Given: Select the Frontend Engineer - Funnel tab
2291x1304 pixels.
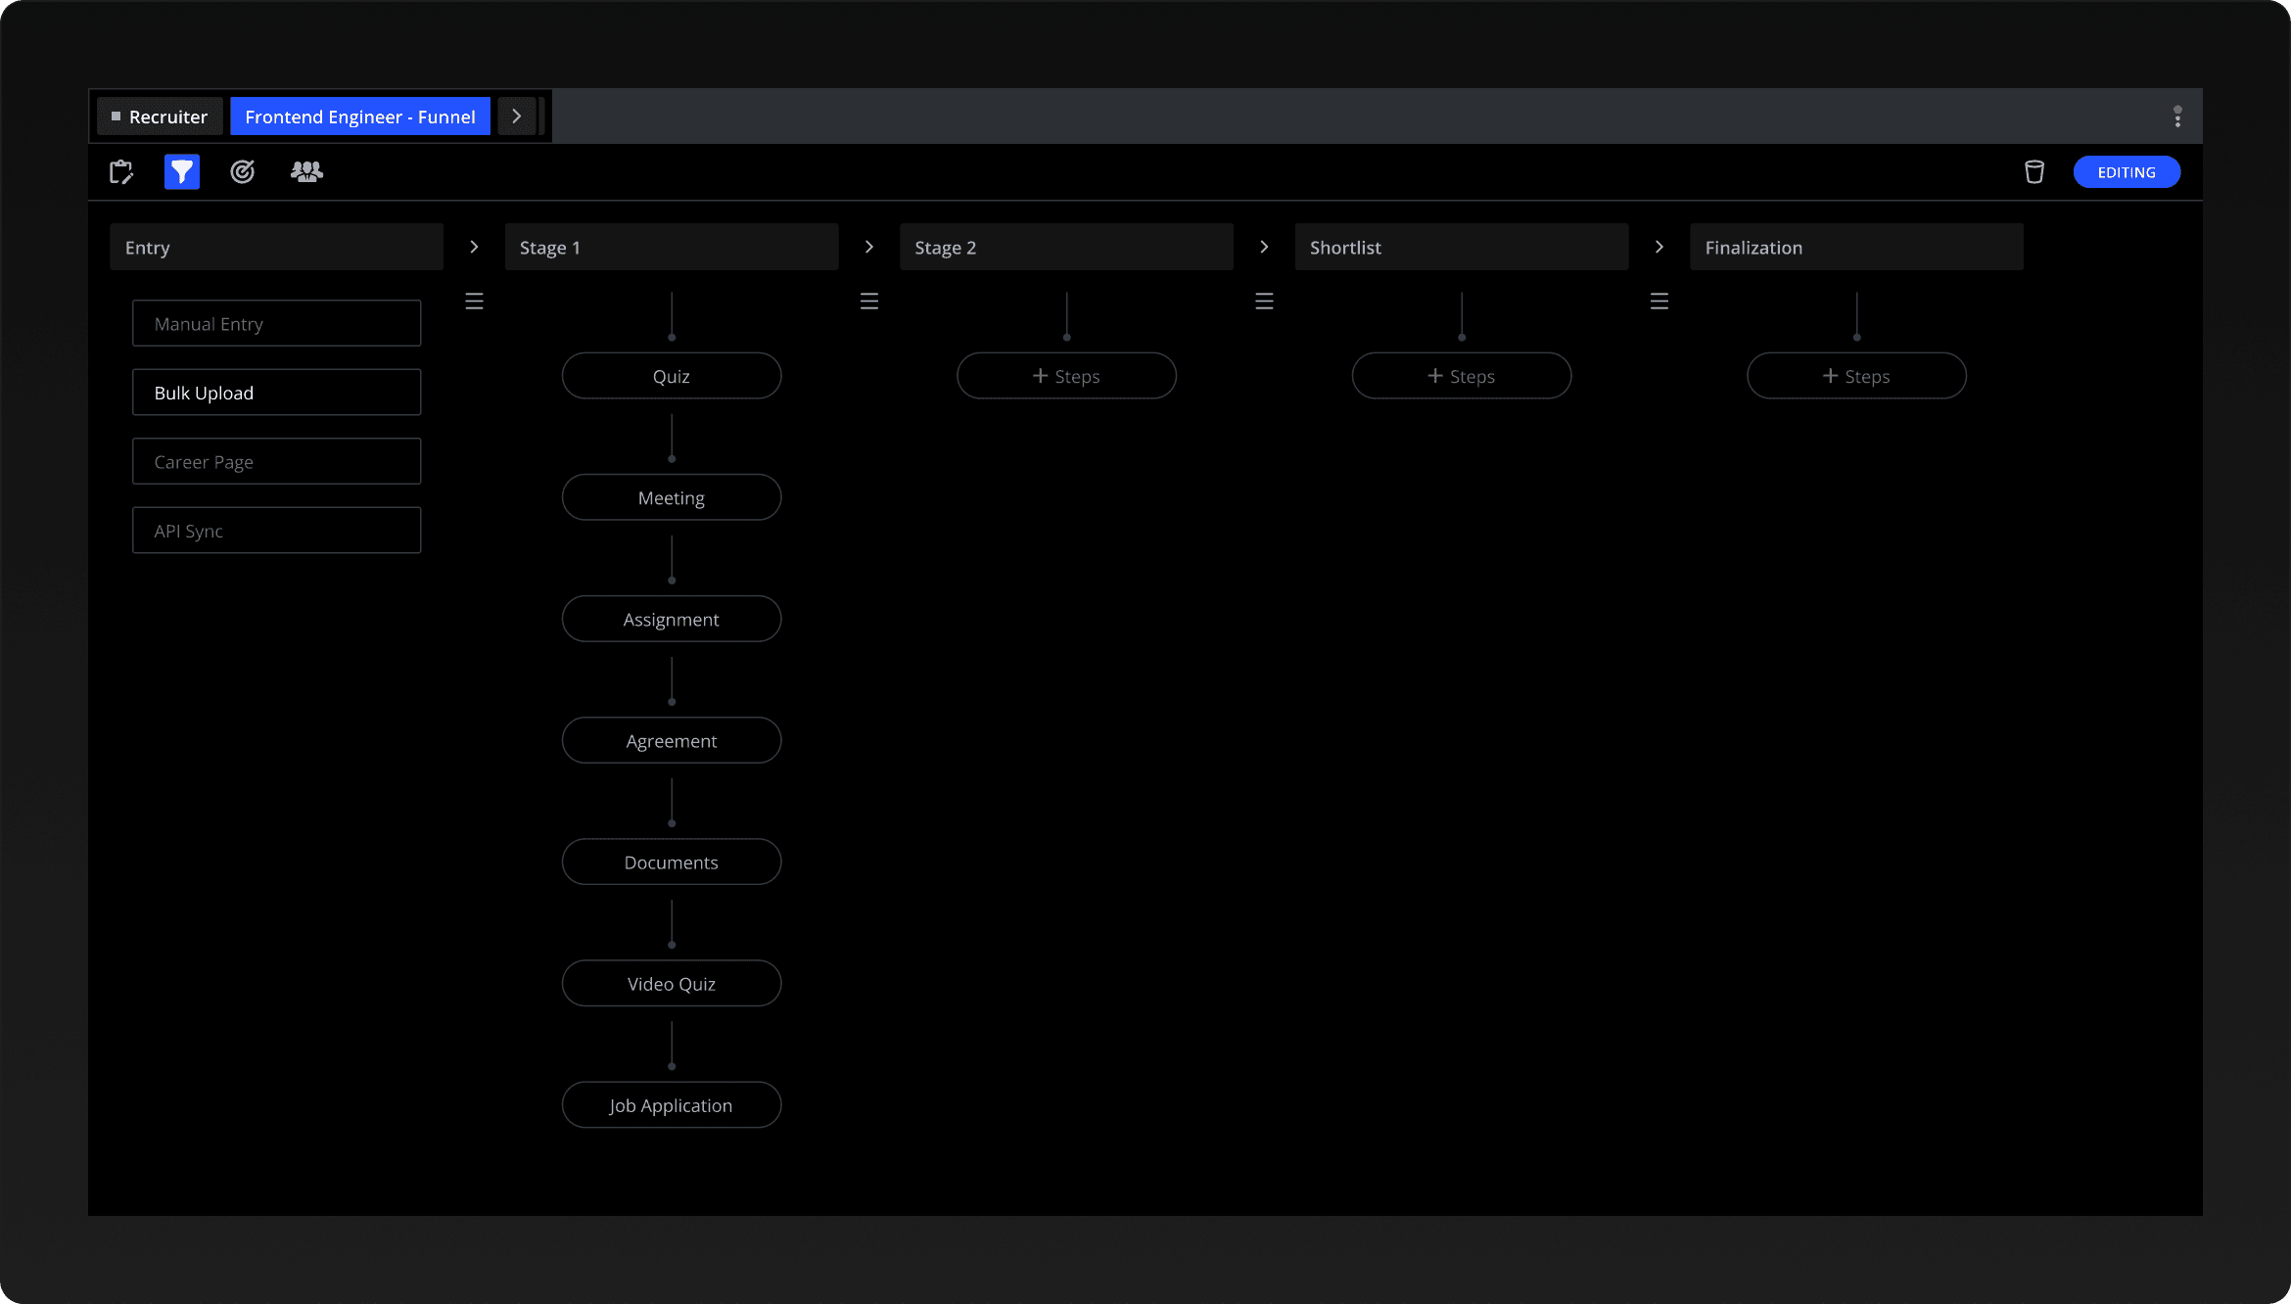Looking at the screenshot, I should pos(359,116).
